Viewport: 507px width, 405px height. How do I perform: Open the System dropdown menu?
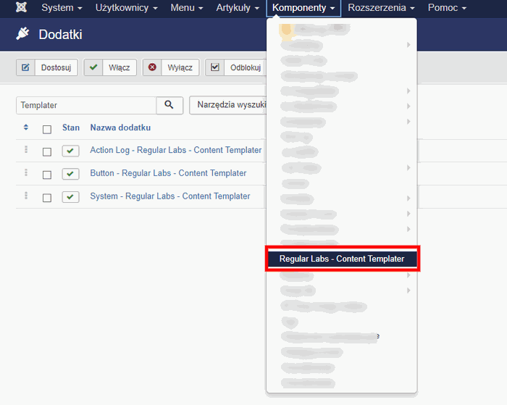point(62,8)
